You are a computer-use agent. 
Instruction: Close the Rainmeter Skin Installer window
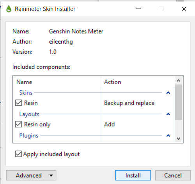point(184,9)
